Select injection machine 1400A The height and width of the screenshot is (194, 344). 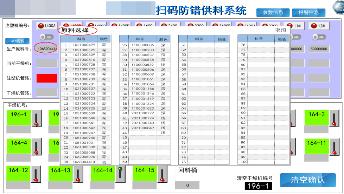point(47,26)
